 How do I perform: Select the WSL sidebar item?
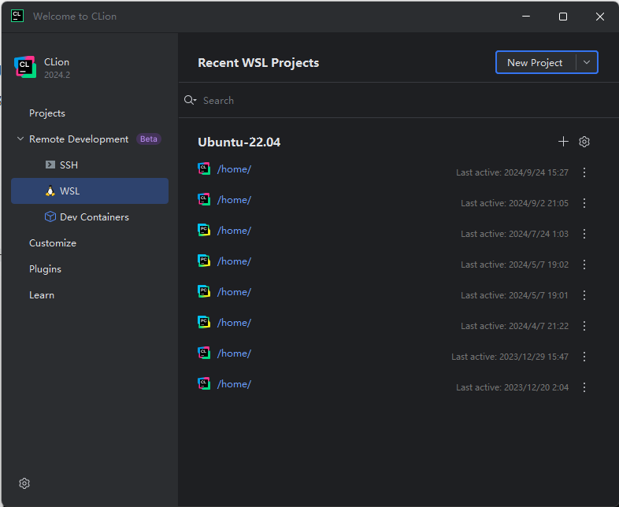[69, 191]
